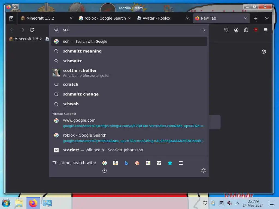
Task: Open the Pocket save icon
Action: tap(226, 30)
